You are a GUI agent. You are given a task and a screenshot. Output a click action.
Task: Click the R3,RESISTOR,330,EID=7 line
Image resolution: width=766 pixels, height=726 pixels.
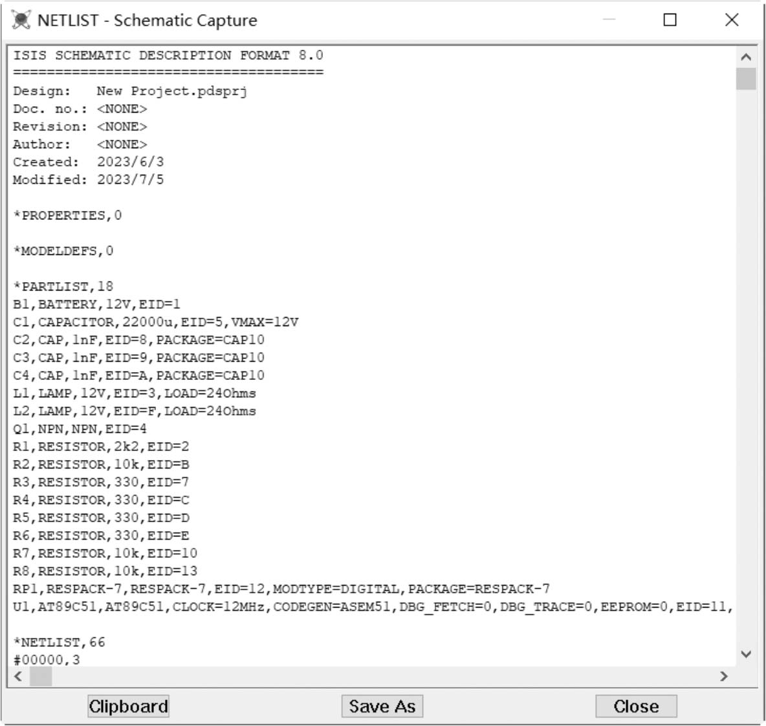click(101, 482)
